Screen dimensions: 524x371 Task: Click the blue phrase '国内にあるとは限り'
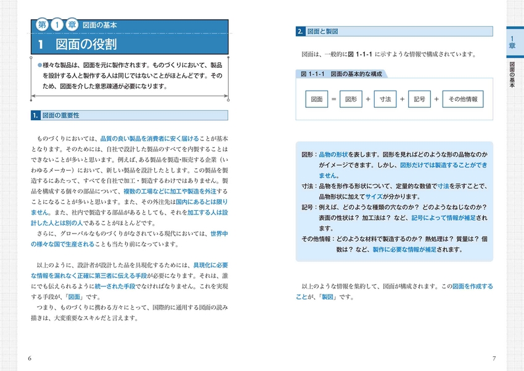pyautogui.click(x=202, y=202)
